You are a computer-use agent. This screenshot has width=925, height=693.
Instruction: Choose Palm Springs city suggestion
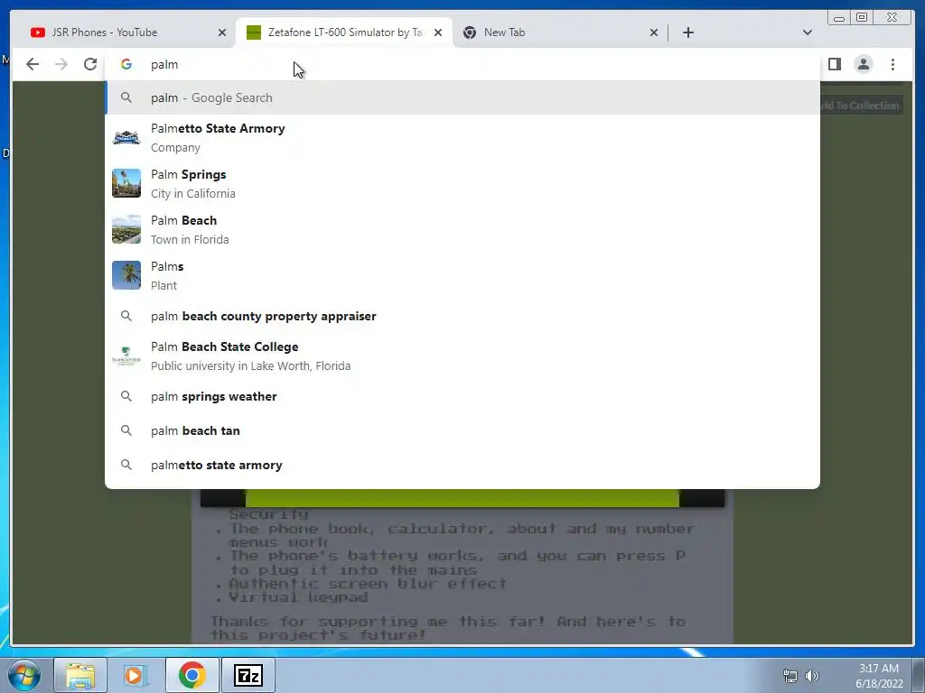pyautogui.click(x=462, y=184)
